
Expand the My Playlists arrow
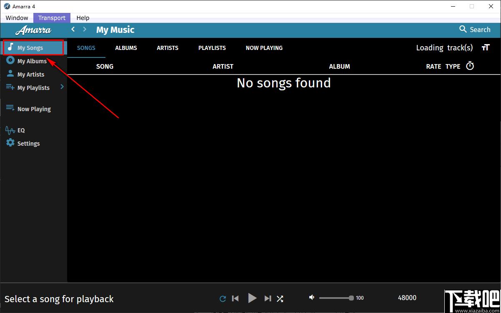[62, 87]
